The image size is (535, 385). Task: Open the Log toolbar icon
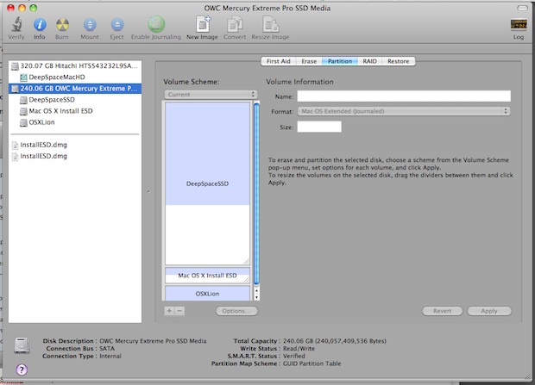[519, 24]
